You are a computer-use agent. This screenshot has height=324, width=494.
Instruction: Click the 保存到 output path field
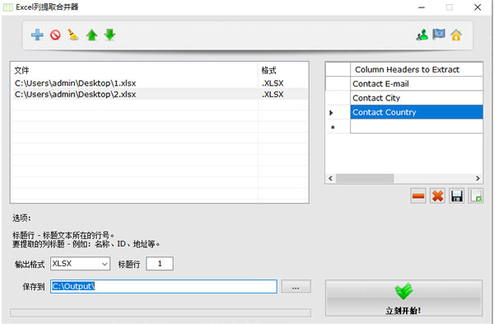(164, 286)
